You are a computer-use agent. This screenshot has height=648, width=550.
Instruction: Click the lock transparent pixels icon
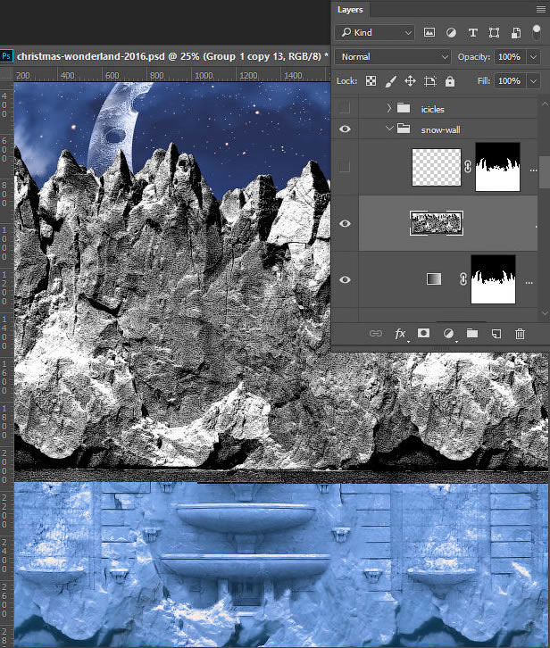pos(371,81)
